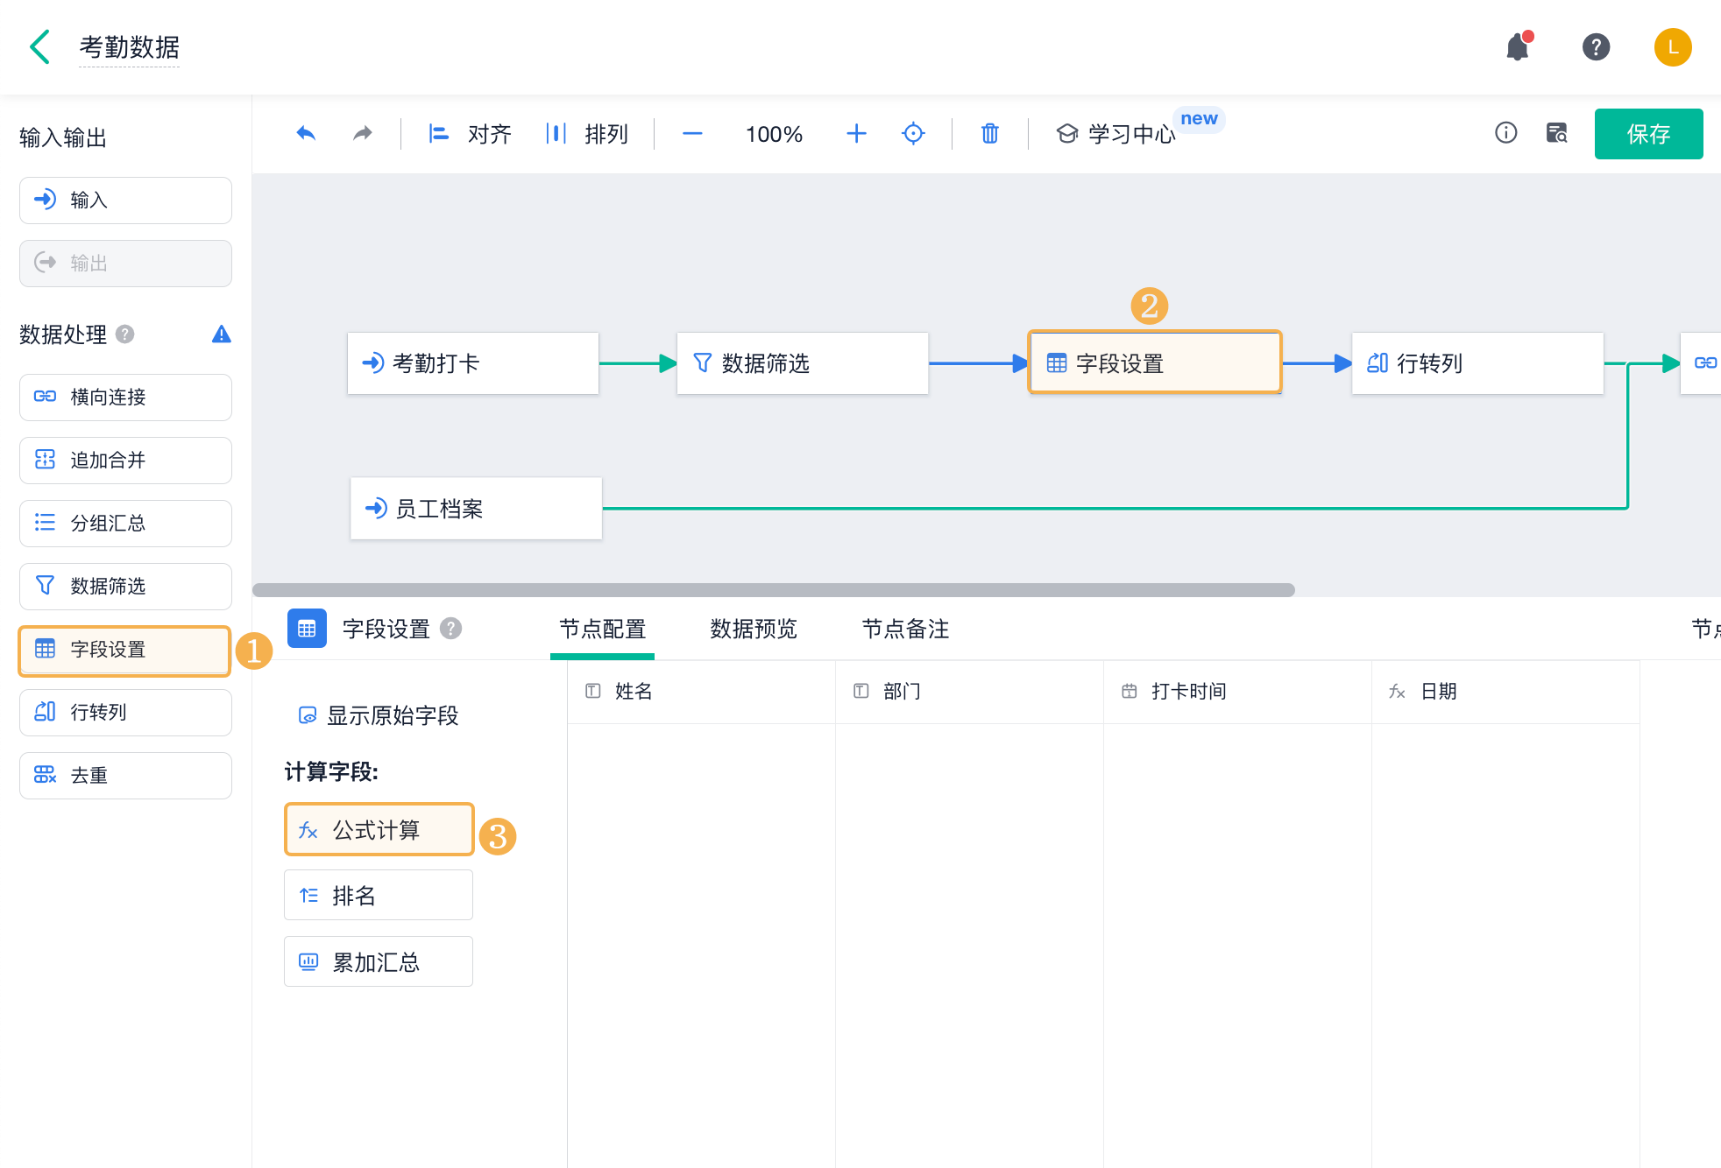This screenshot has height=1168, width=1721.
Task: Click the 姓名 column header
Action: 701,692
